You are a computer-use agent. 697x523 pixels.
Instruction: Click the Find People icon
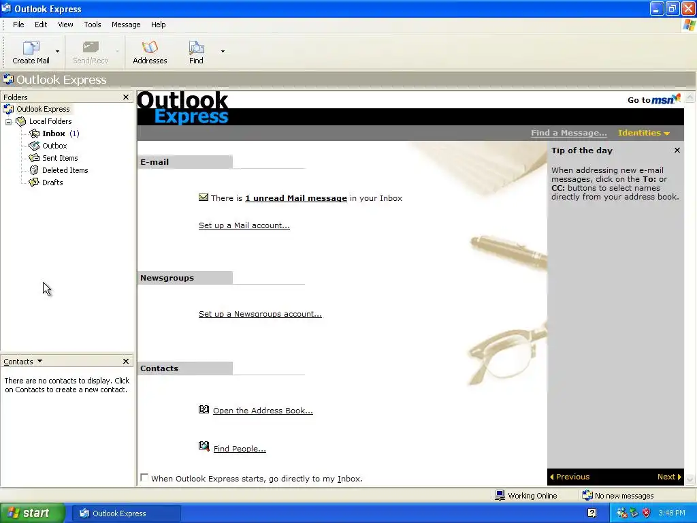point(204,446)
